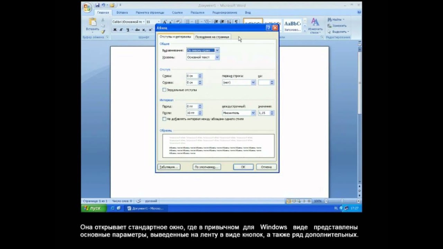Open the первая строка dropdown
The image size is (443, 249).
coord(253,83)
